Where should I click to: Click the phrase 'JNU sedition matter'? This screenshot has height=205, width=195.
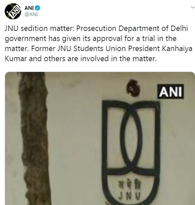[39, 28]
